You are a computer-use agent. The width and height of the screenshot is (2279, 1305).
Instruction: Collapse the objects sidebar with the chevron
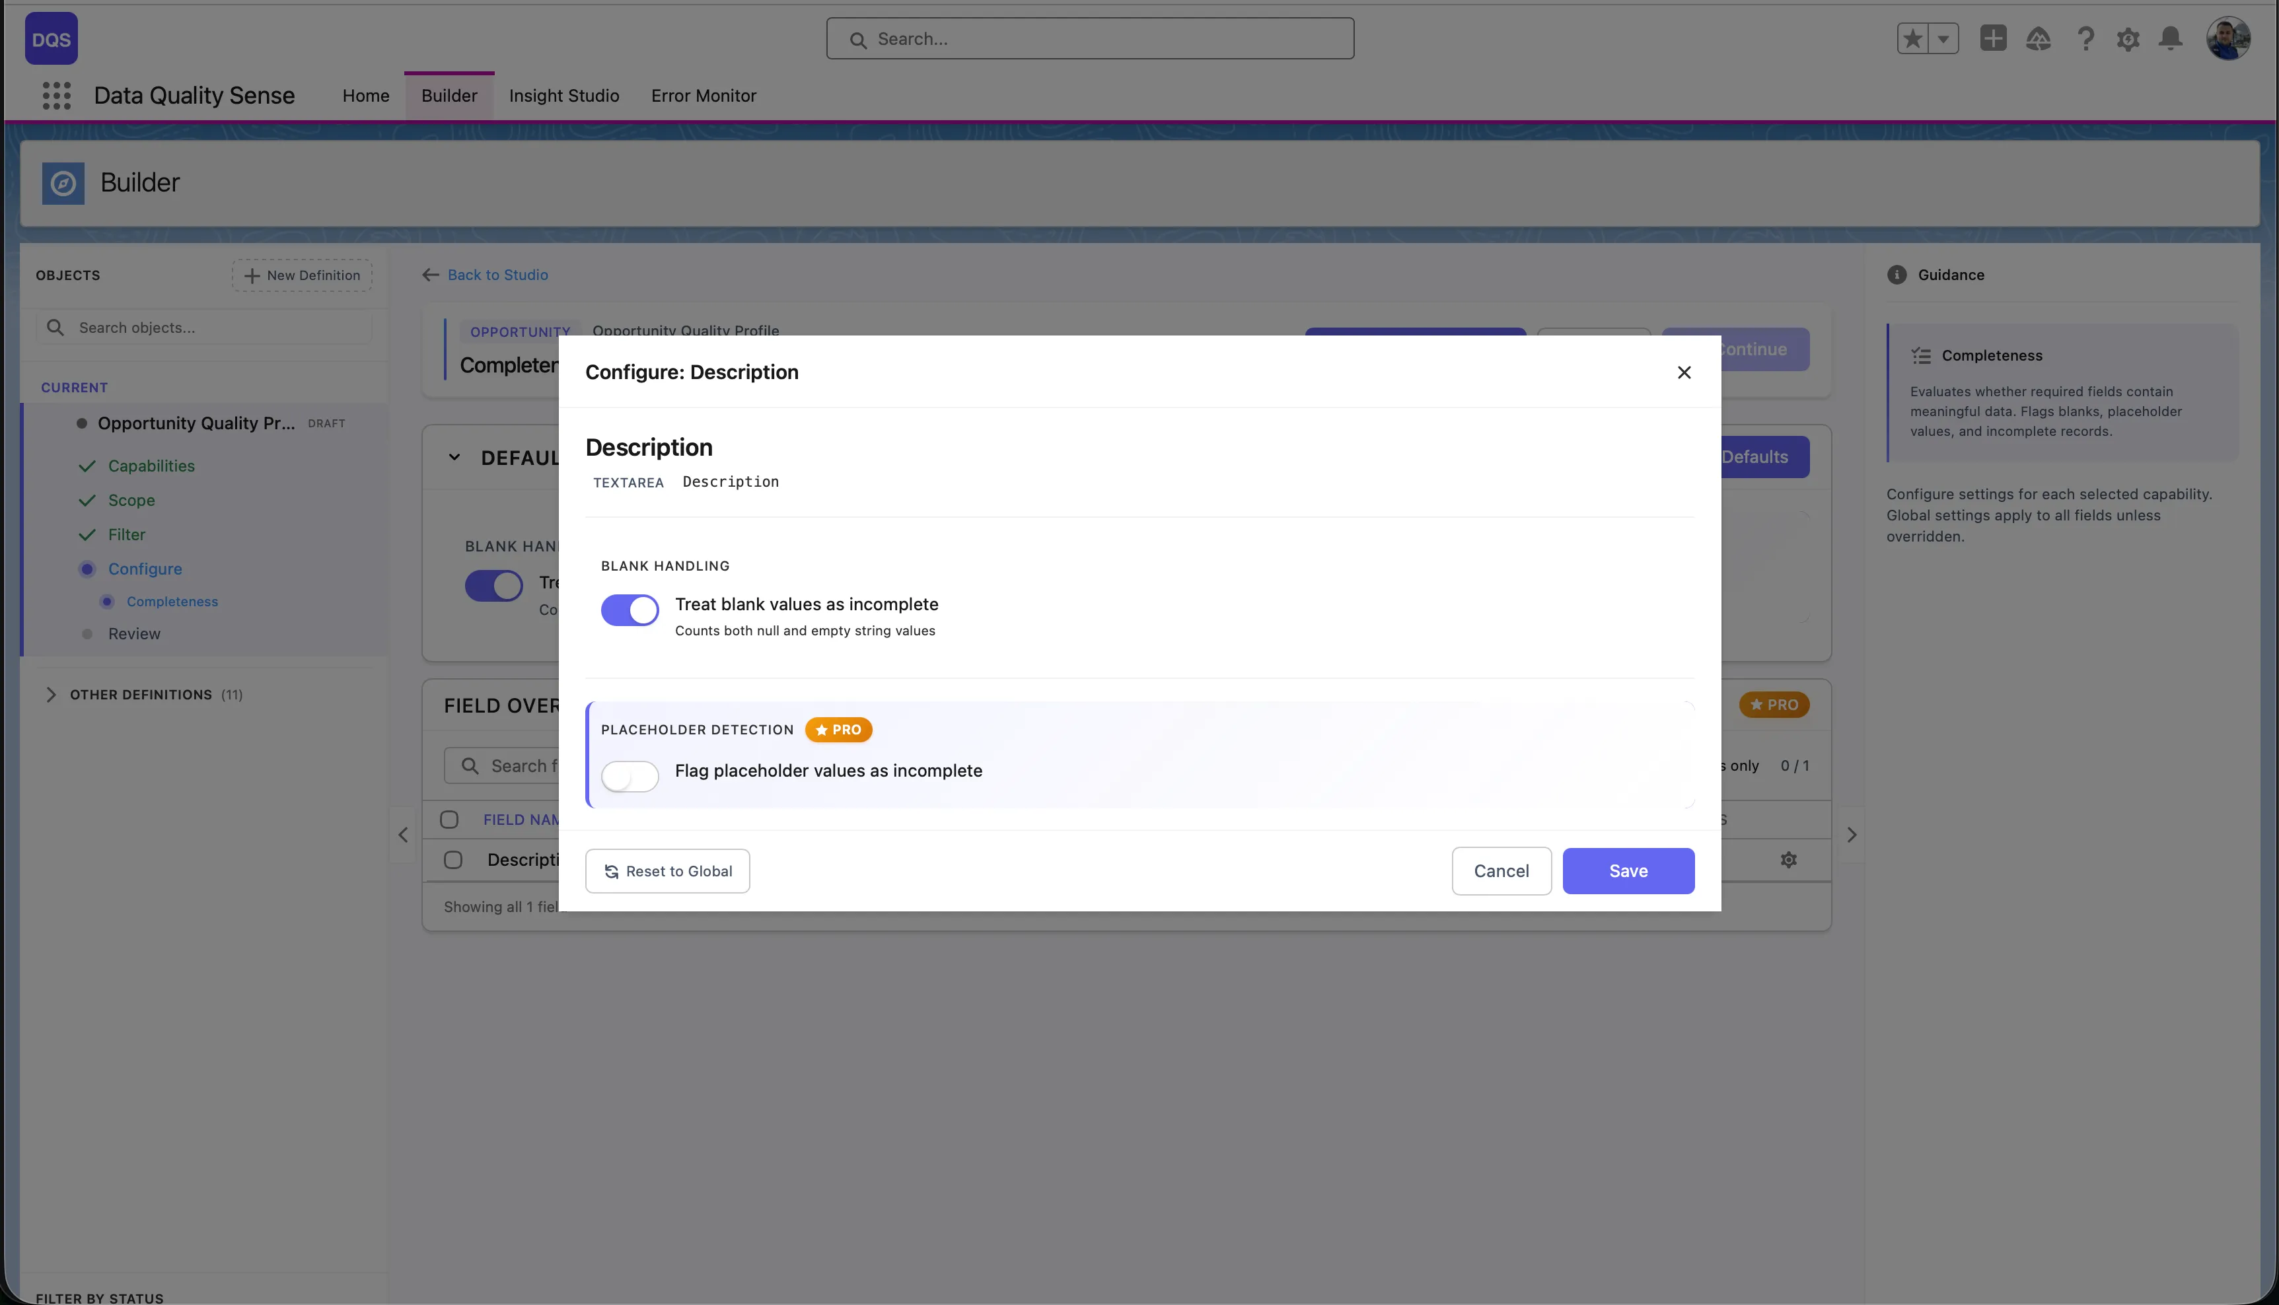point(402,835)
